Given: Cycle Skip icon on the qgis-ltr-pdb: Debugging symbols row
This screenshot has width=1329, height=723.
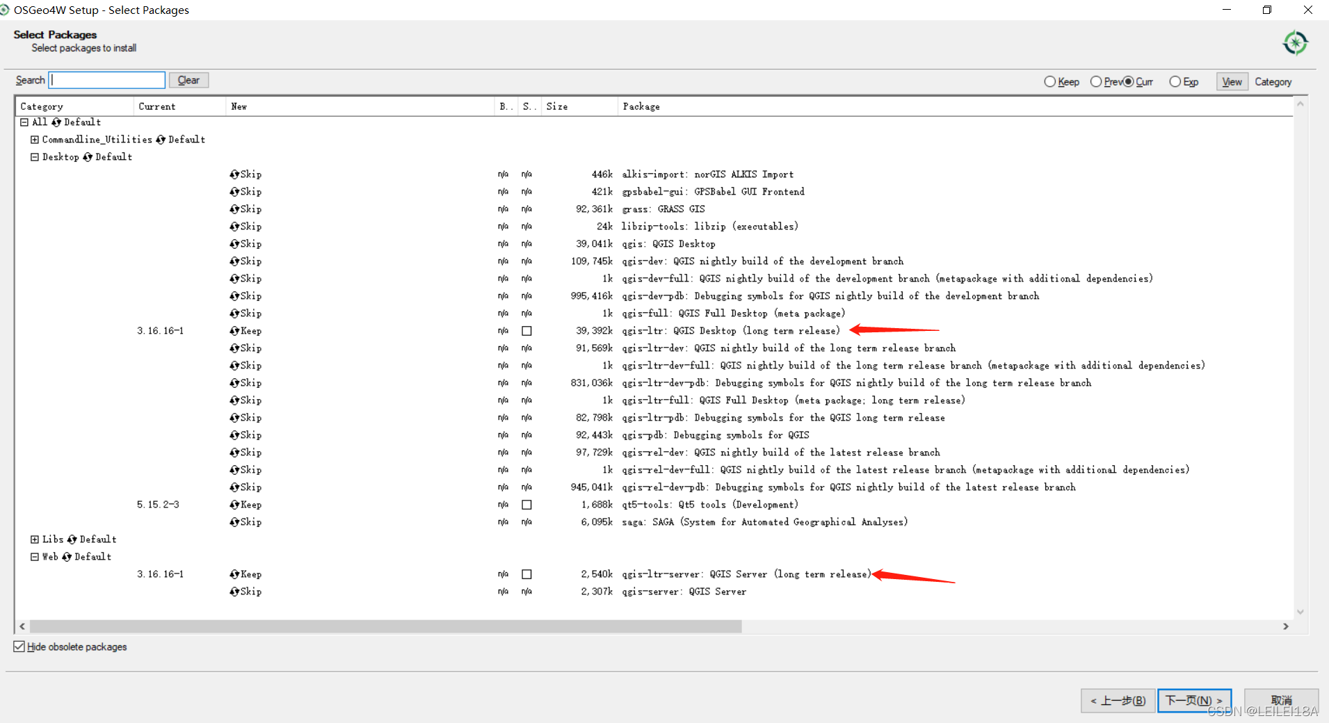Looking at the screenshot, I should pos(234,418).
